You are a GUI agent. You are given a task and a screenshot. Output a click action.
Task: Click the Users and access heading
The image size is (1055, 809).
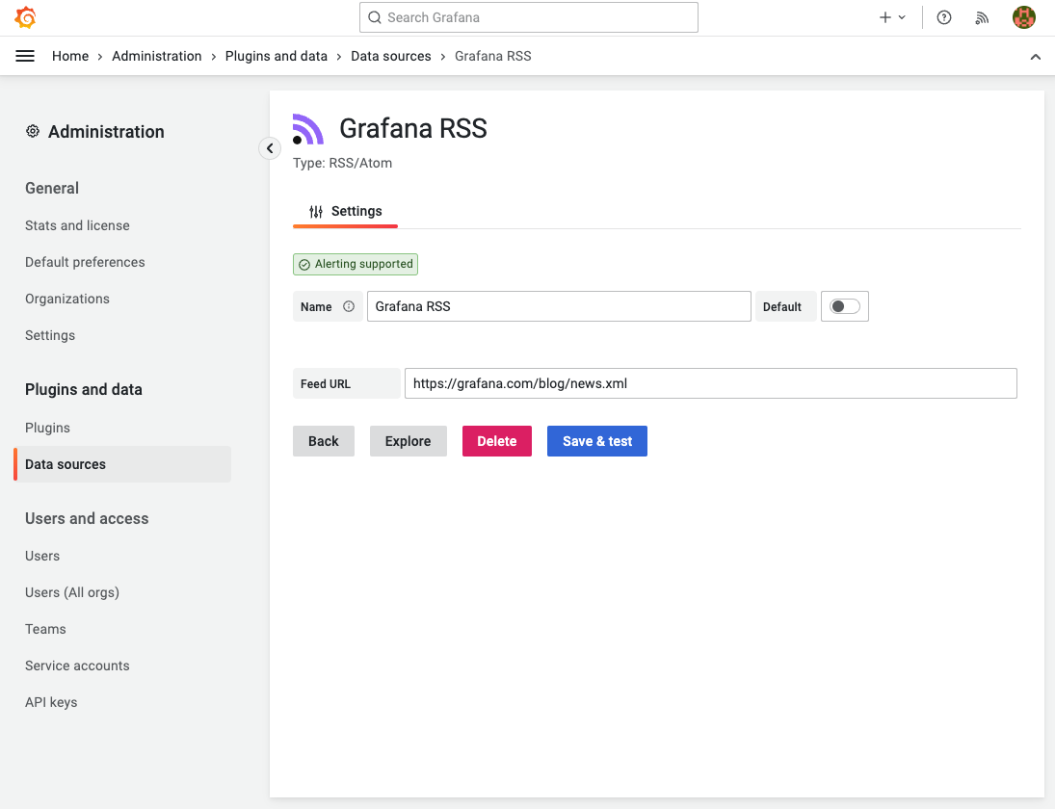click(x=87, y=518)
